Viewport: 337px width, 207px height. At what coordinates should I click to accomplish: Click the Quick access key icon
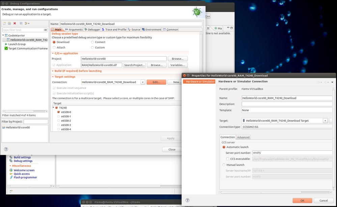[x=11, y=174]
